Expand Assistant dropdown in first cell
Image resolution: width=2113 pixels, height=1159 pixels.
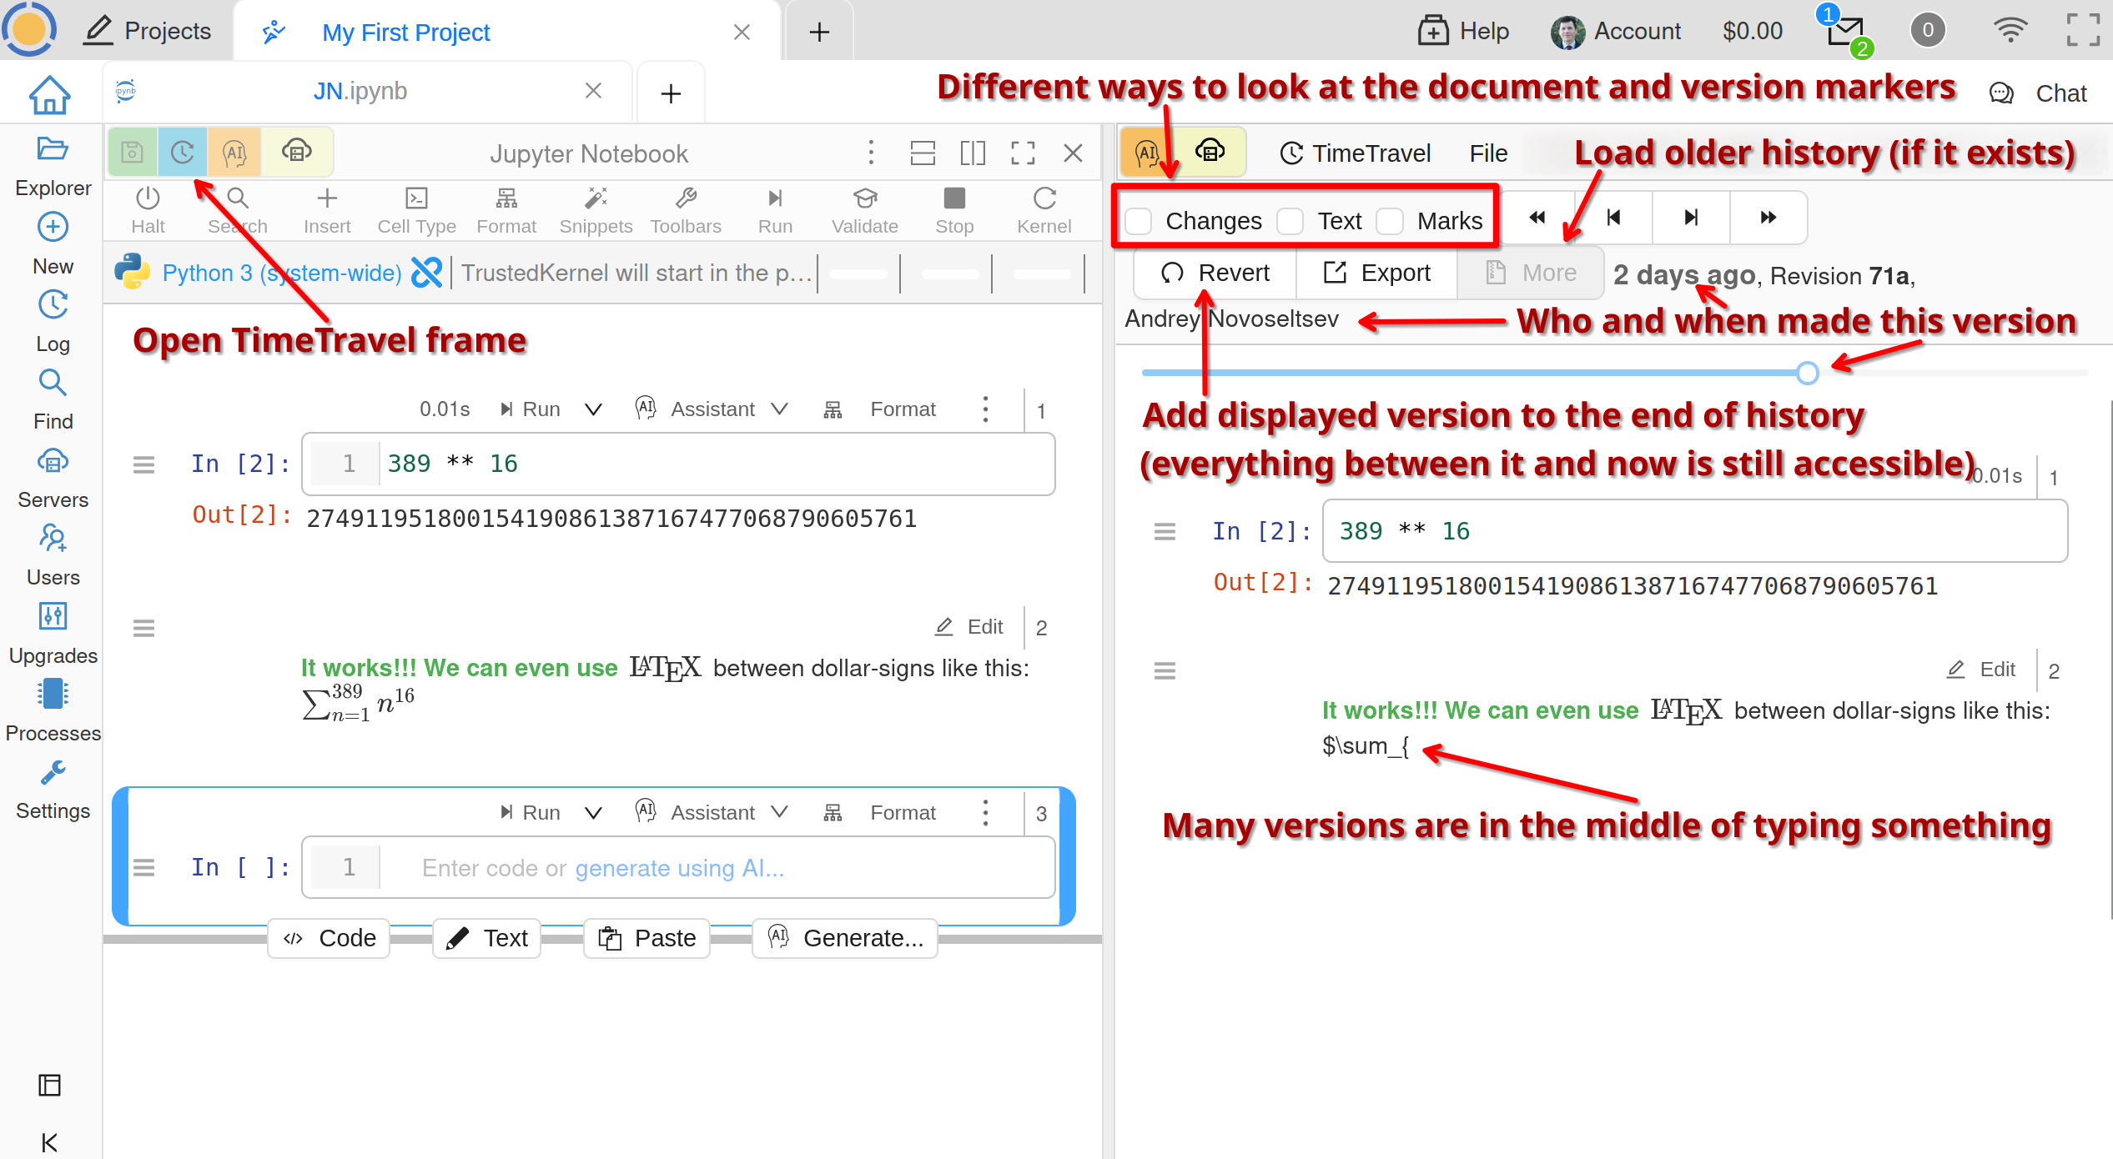(779, 409)
